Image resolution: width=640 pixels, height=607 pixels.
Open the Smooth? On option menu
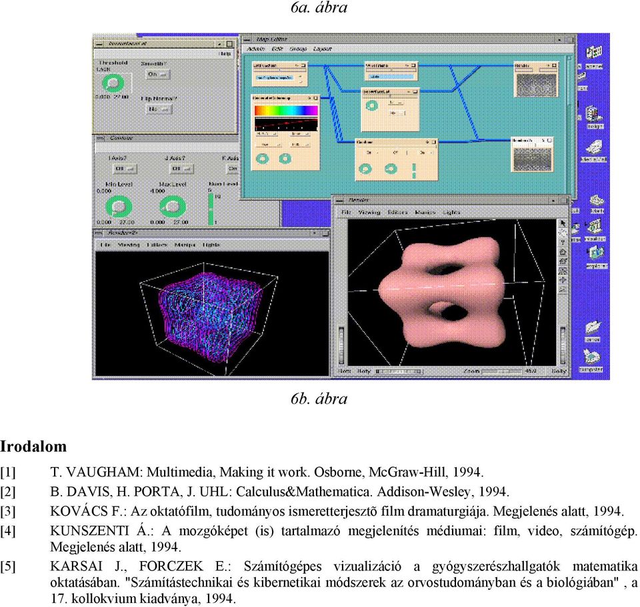coord(157,74)
